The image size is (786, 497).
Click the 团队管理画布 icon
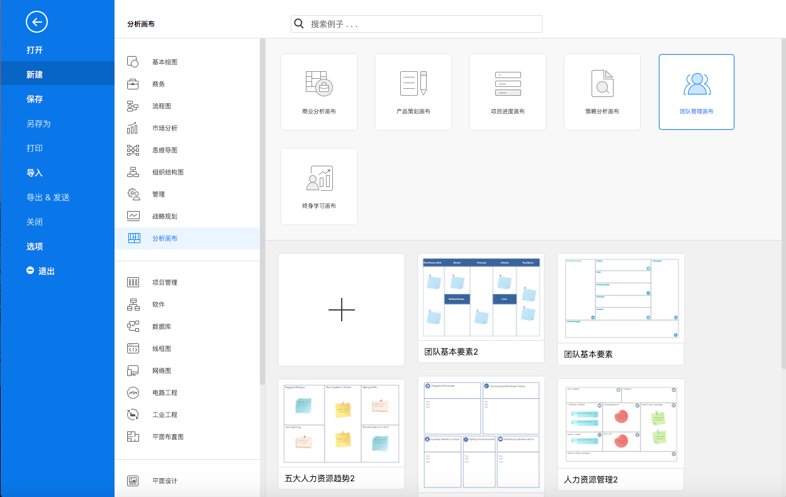(697, 84)
